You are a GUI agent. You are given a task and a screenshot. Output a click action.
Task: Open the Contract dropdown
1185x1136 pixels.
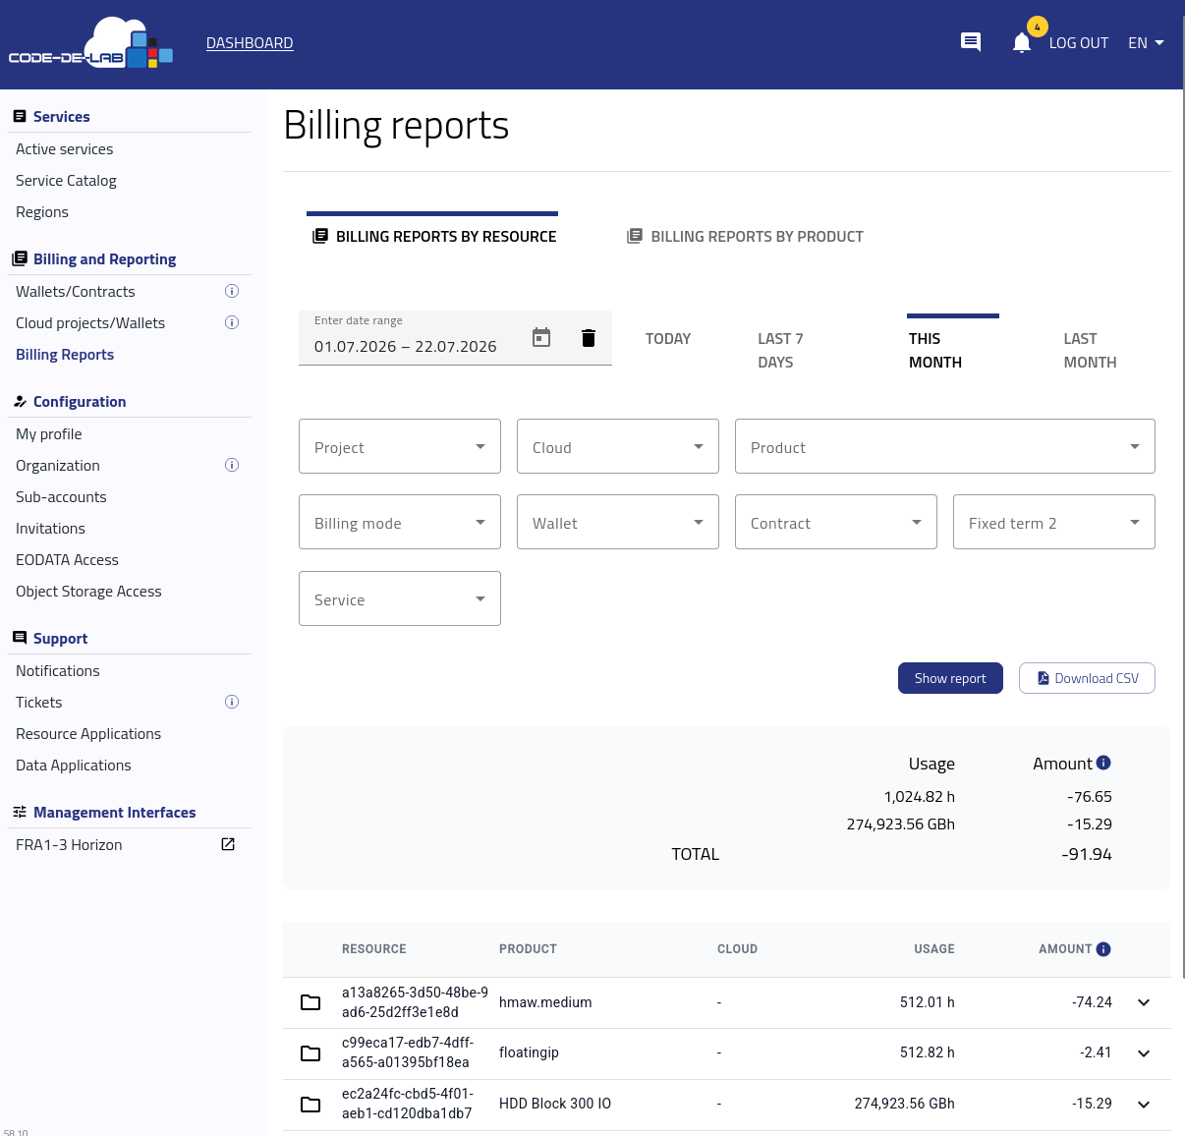tap(836, 522)
